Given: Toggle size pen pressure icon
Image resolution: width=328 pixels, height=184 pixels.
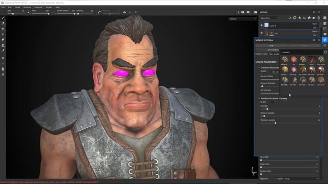Looking at the screenshot, I should coord(29,12).
